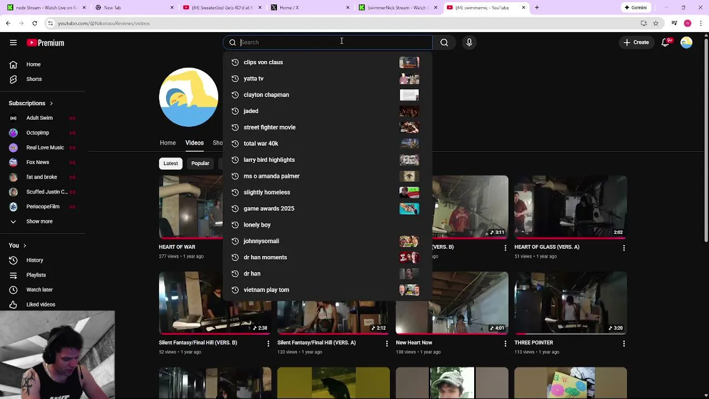
Task: Reload the page
Action: point(34,23)
